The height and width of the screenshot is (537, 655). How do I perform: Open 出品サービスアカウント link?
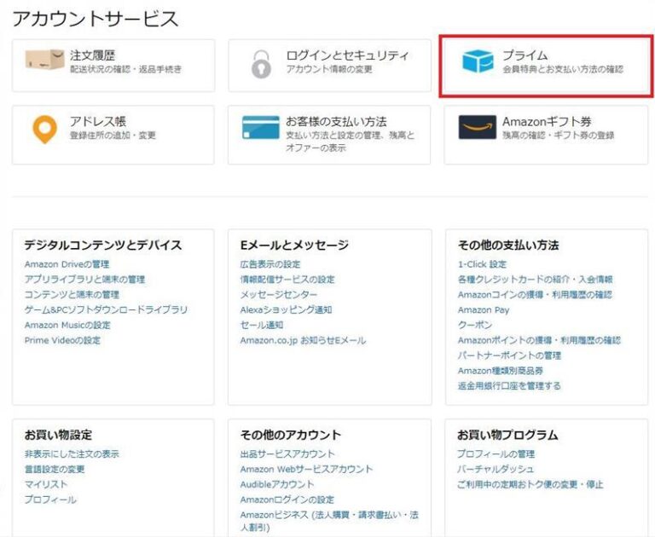[x=287, y=454]
